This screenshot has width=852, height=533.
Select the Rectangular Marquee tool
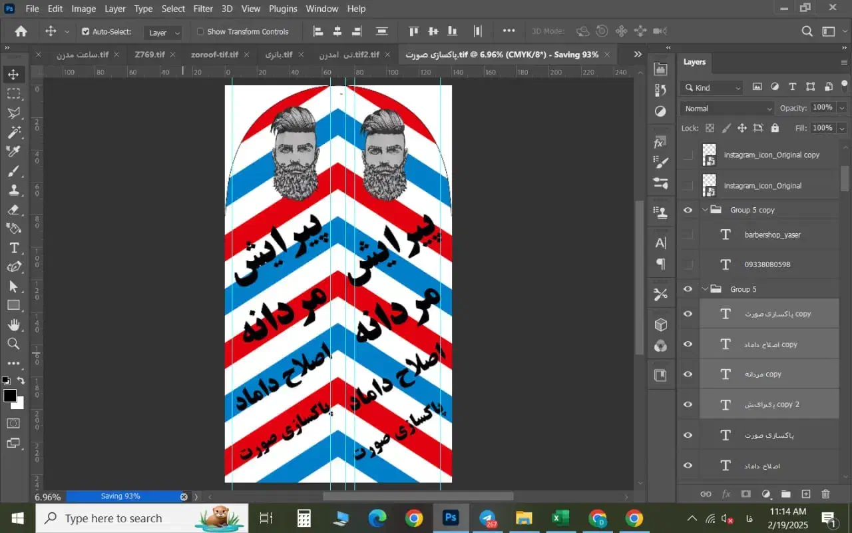[x=13, y=93]
